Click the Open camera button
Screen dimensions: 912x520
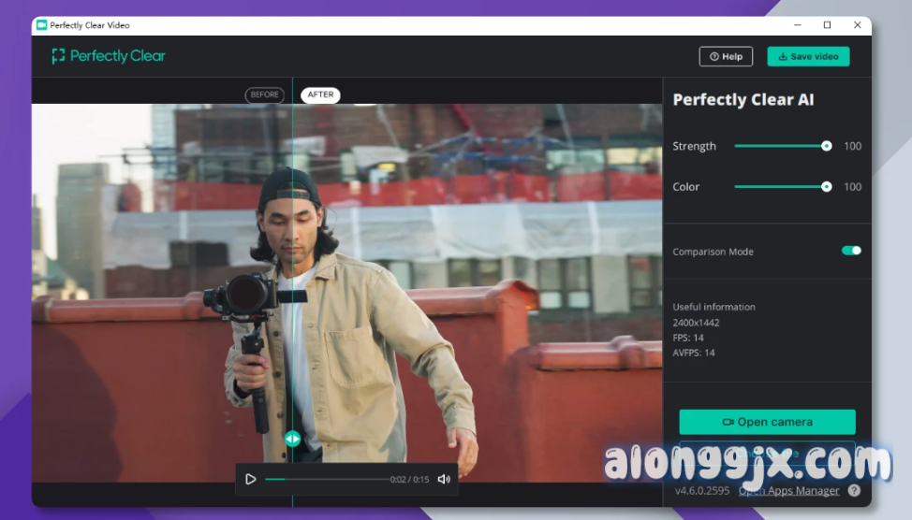tap(767, 422)
